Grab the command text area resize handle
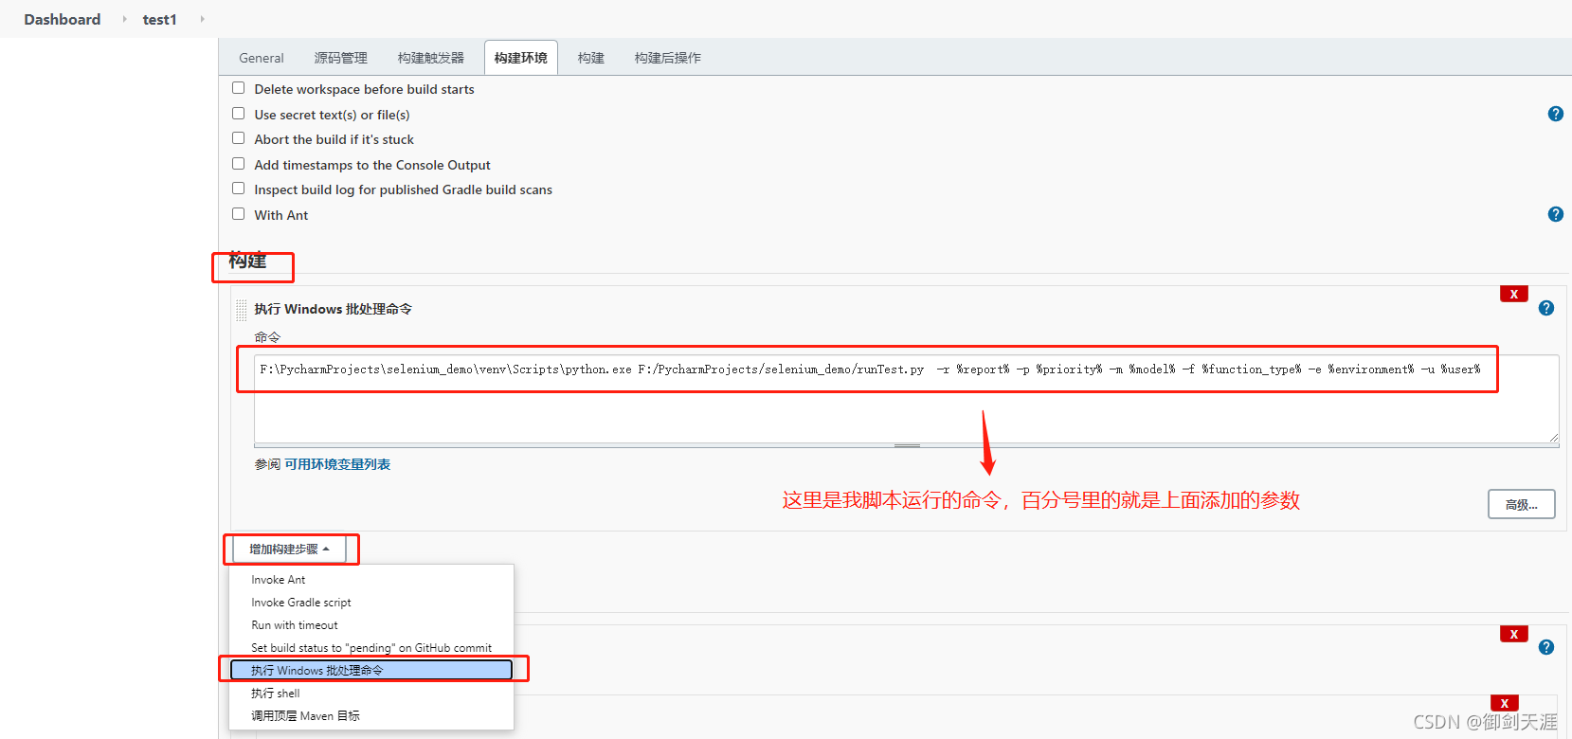 (x=907, y=445)
